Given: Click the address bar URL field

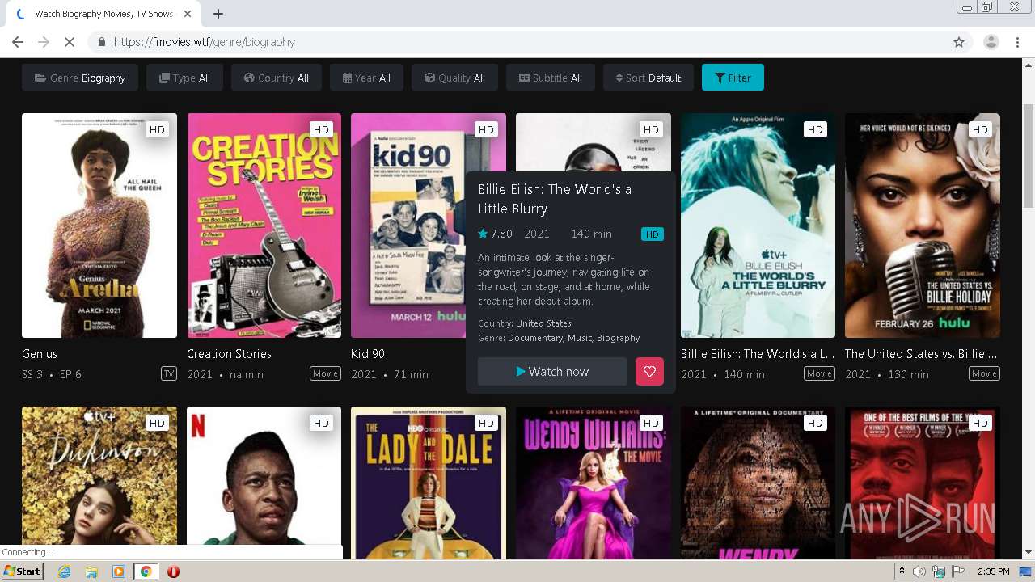Looking at the screenshot, I should click(x=517, y=42).
